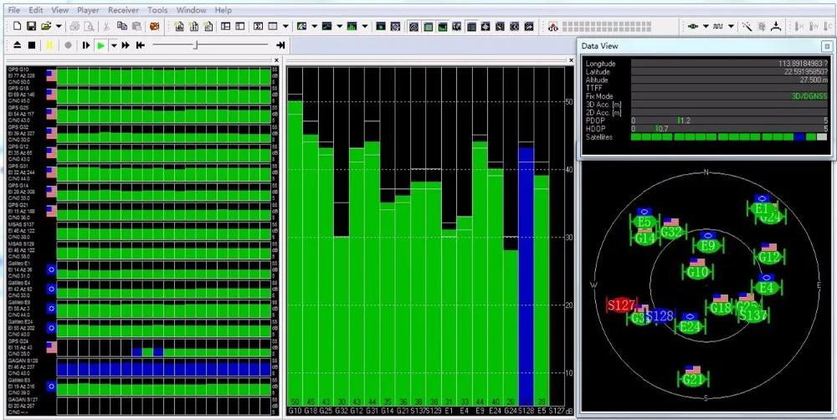
Task: Open the Sigma statistics view icon
Action: 258,26
